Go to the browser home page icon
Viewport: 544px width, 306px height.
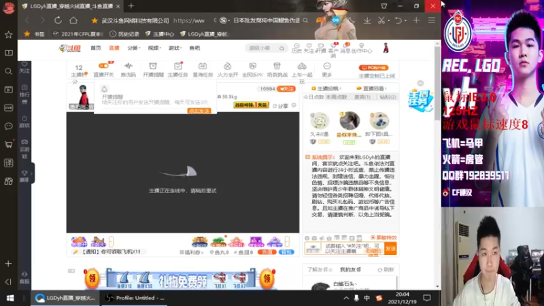(73, 20)
